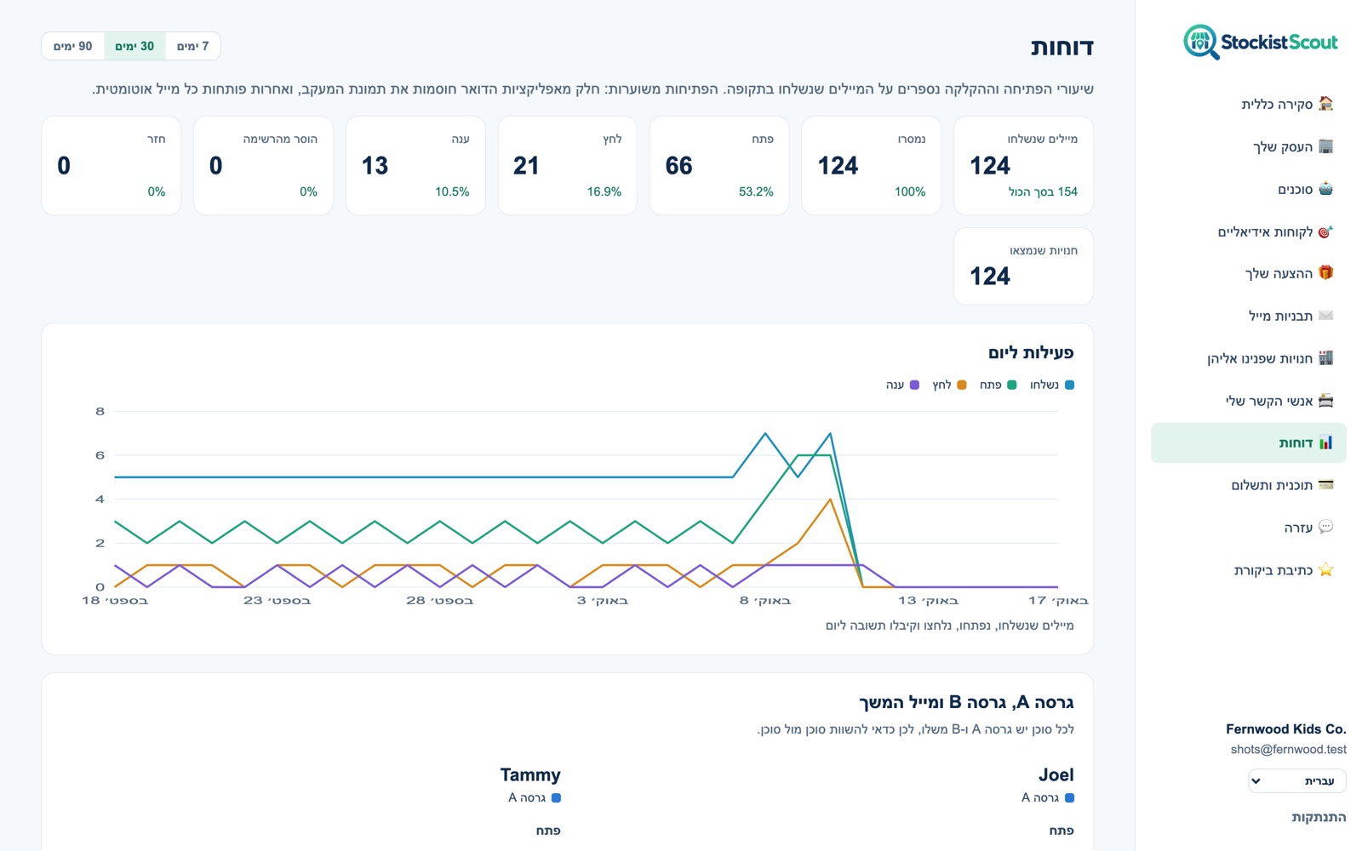Image resolution: width=1362 pixels, height=851 pixels.
Task: Open העסק שלך building icon
Action: (1325, 146)
